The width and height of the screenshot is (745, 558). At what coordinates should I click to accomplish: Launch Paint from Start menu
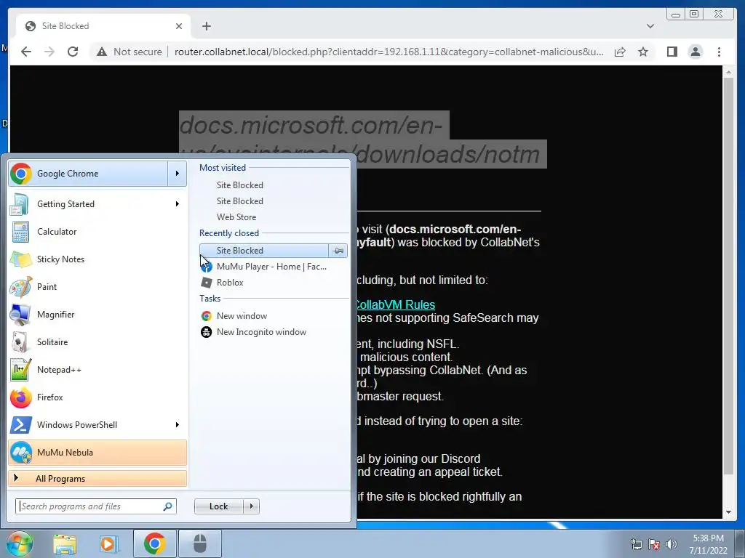[x=97, y=286]
